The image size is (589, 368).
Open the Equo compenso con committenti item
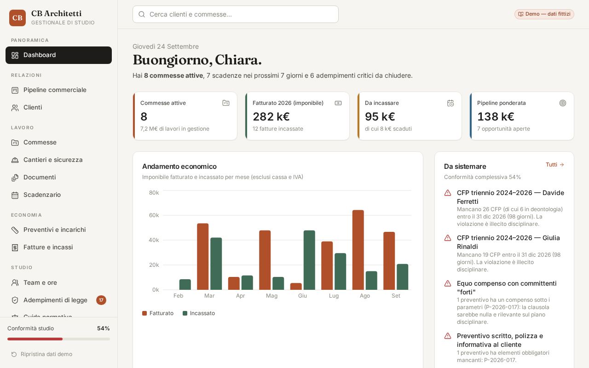(x=504, y=302)
